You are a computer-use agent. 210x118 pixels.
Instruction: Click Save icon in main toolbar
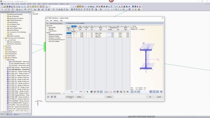pos(12,7)
